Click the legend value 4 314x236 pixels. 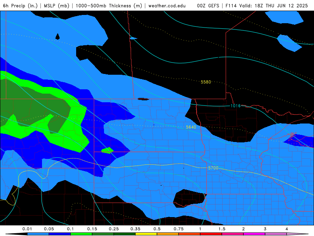click(287, 229)
